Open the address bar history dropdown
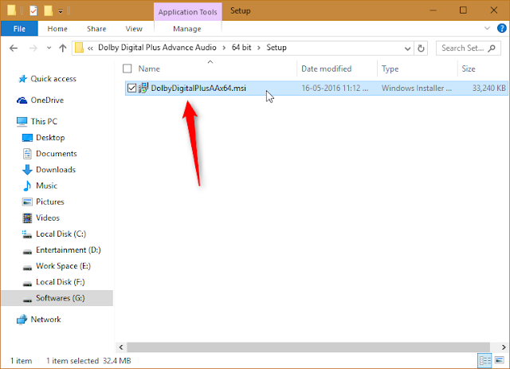 coord(407,49)
